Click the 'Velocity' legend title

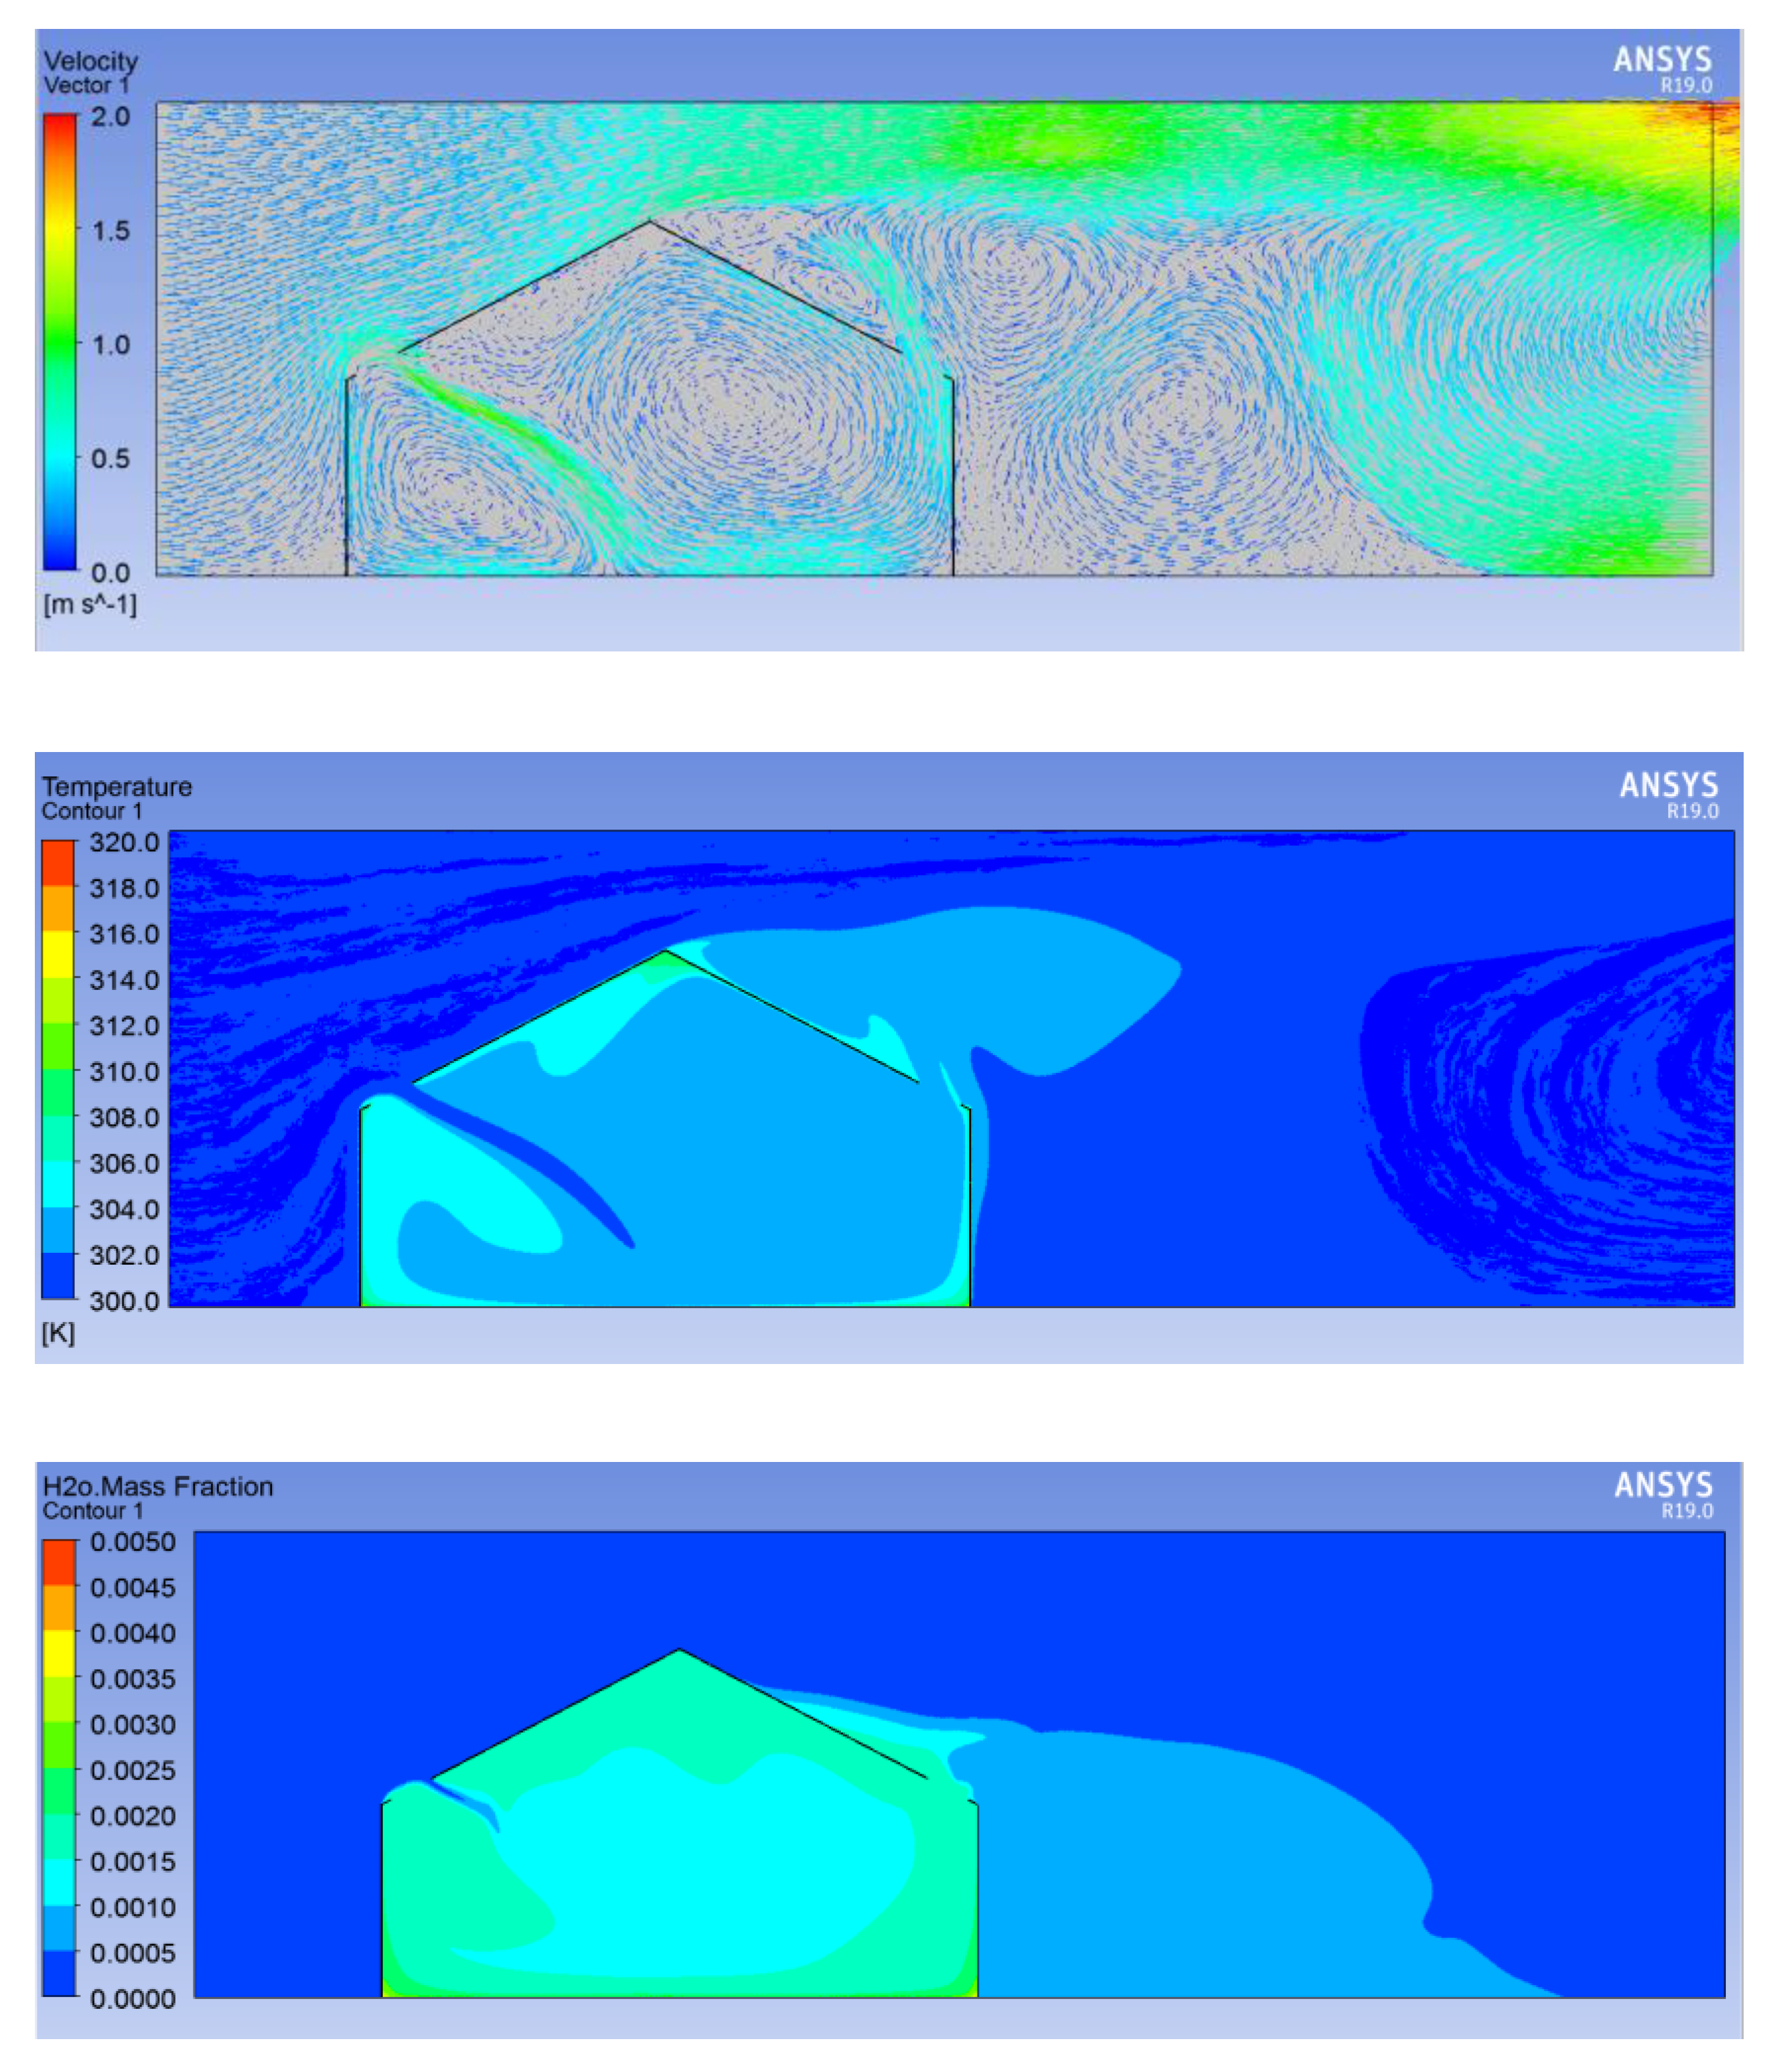point(91,61)
